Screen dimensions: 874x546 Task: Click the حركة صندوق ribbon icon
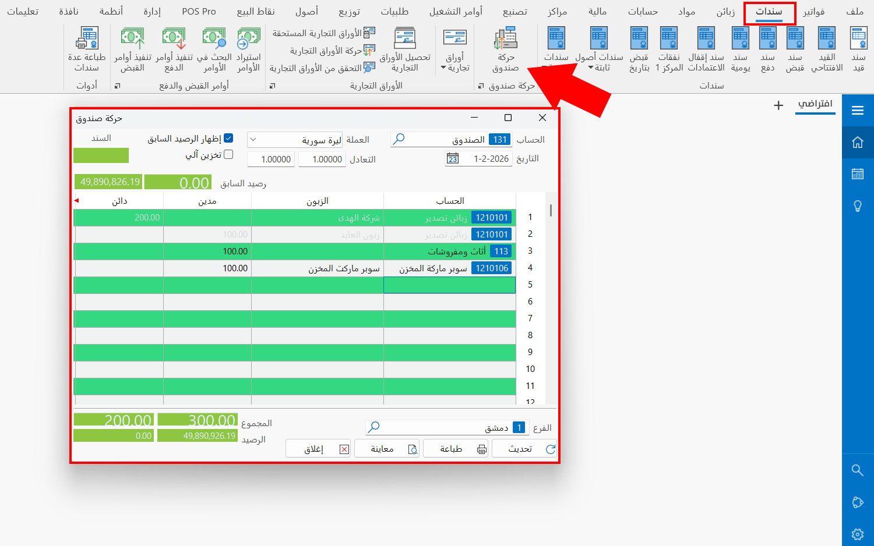point(506,49)
